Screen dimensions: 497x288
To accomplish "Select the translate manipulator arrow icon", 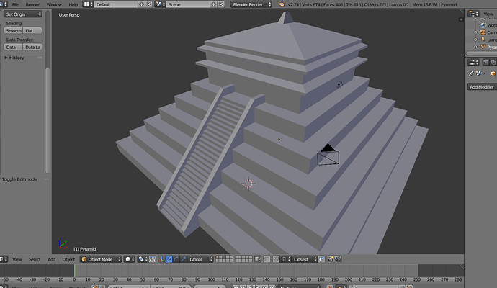I will [x=169, y=259].
